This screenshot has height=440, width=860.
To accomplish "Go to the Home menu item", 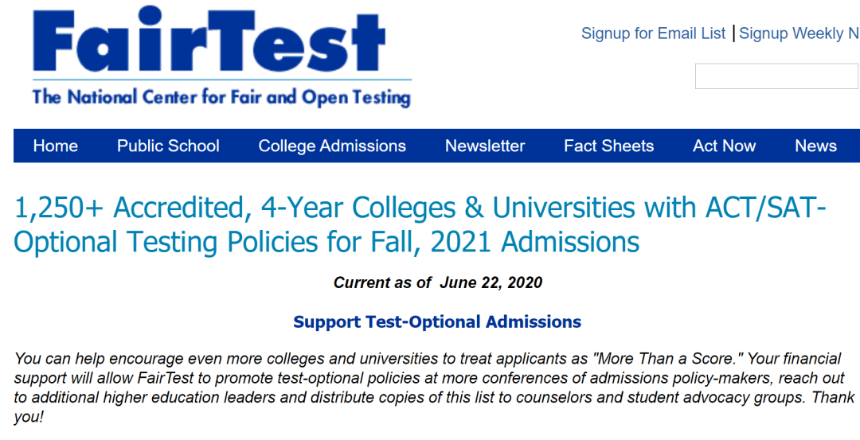I will coord(56,146).
